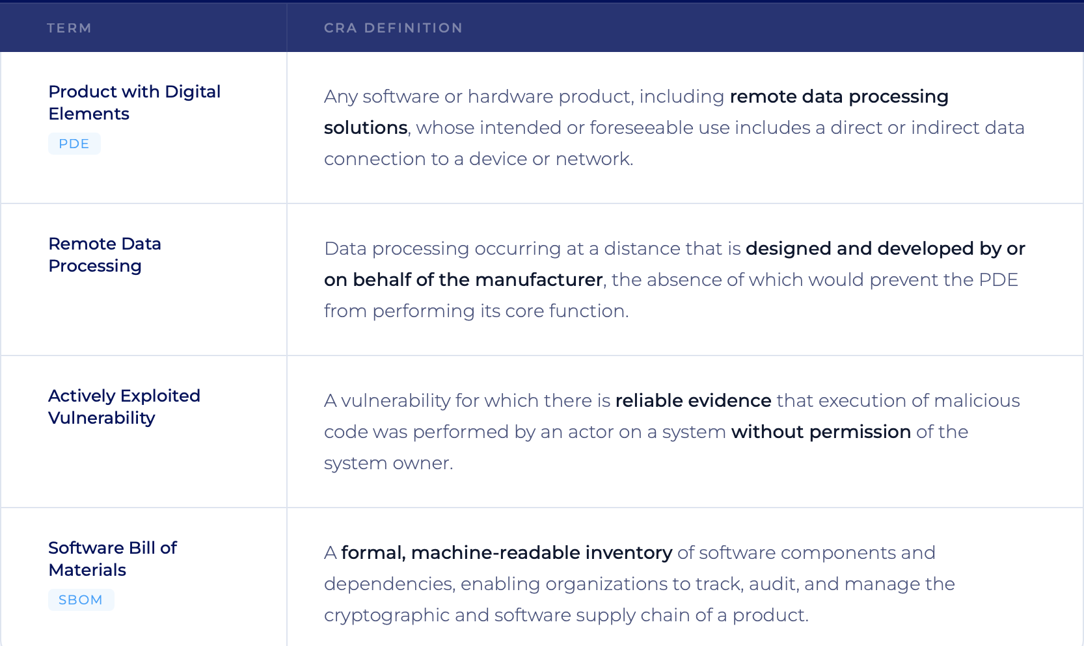Click bold phrase 'designed and developed by or'
Screen dimensions: 1084x646
tap(885, 249)
